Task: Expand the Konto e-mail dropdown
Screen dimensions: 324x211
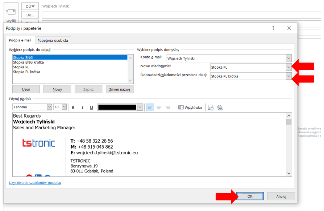Action: (x=288, y=58)
